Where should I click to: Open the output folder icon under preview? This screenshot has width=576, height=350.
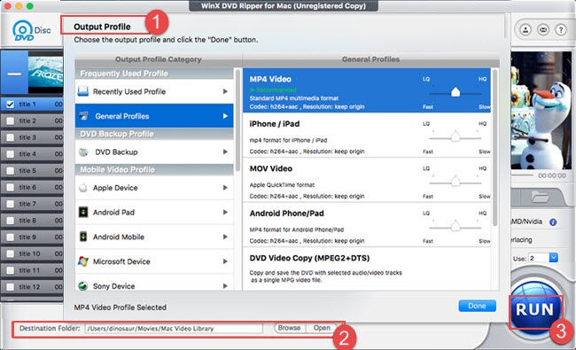(540, 198)
